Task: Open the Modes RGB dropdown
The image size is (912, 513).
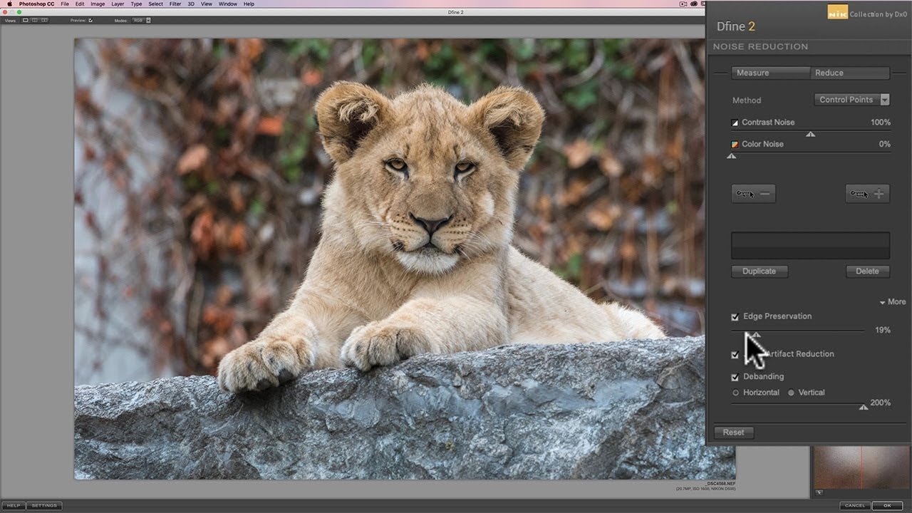Action: tap(141, 21)
